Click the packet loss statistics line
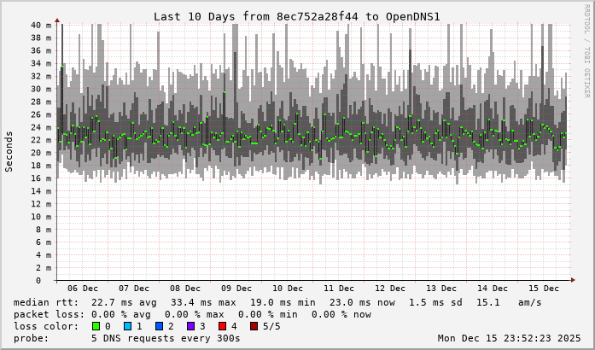 [193, 314]
